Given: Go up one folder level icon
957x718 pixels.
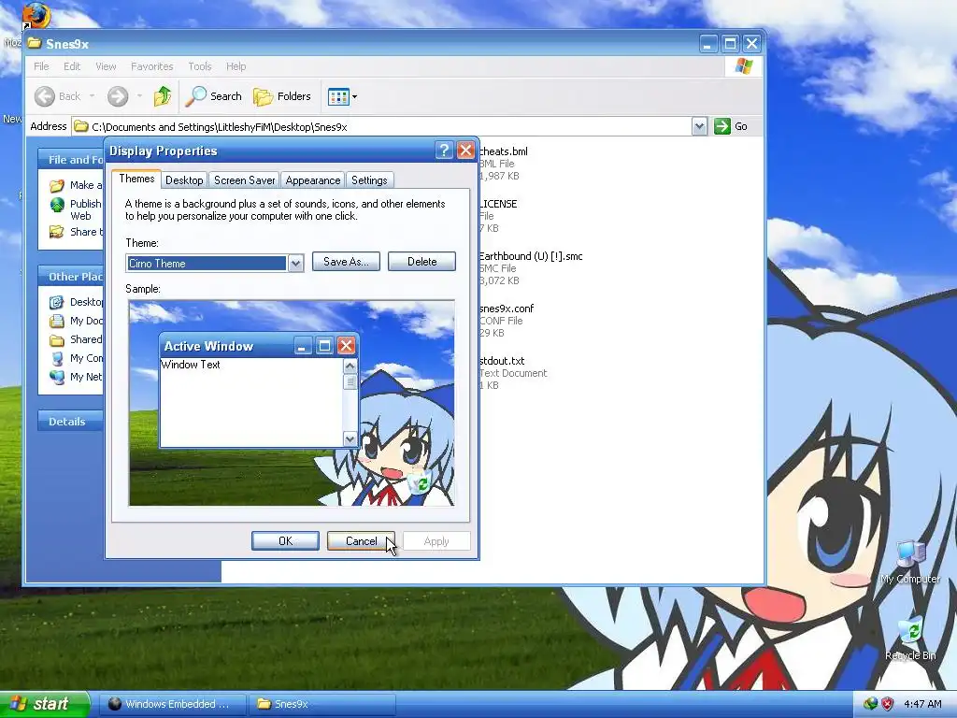Looking at the screenshot, I should (163, 96).
